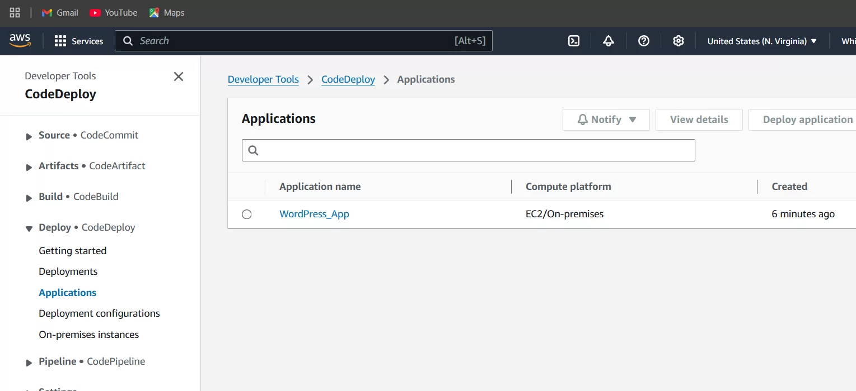Click the View details button

click(699, 120)
